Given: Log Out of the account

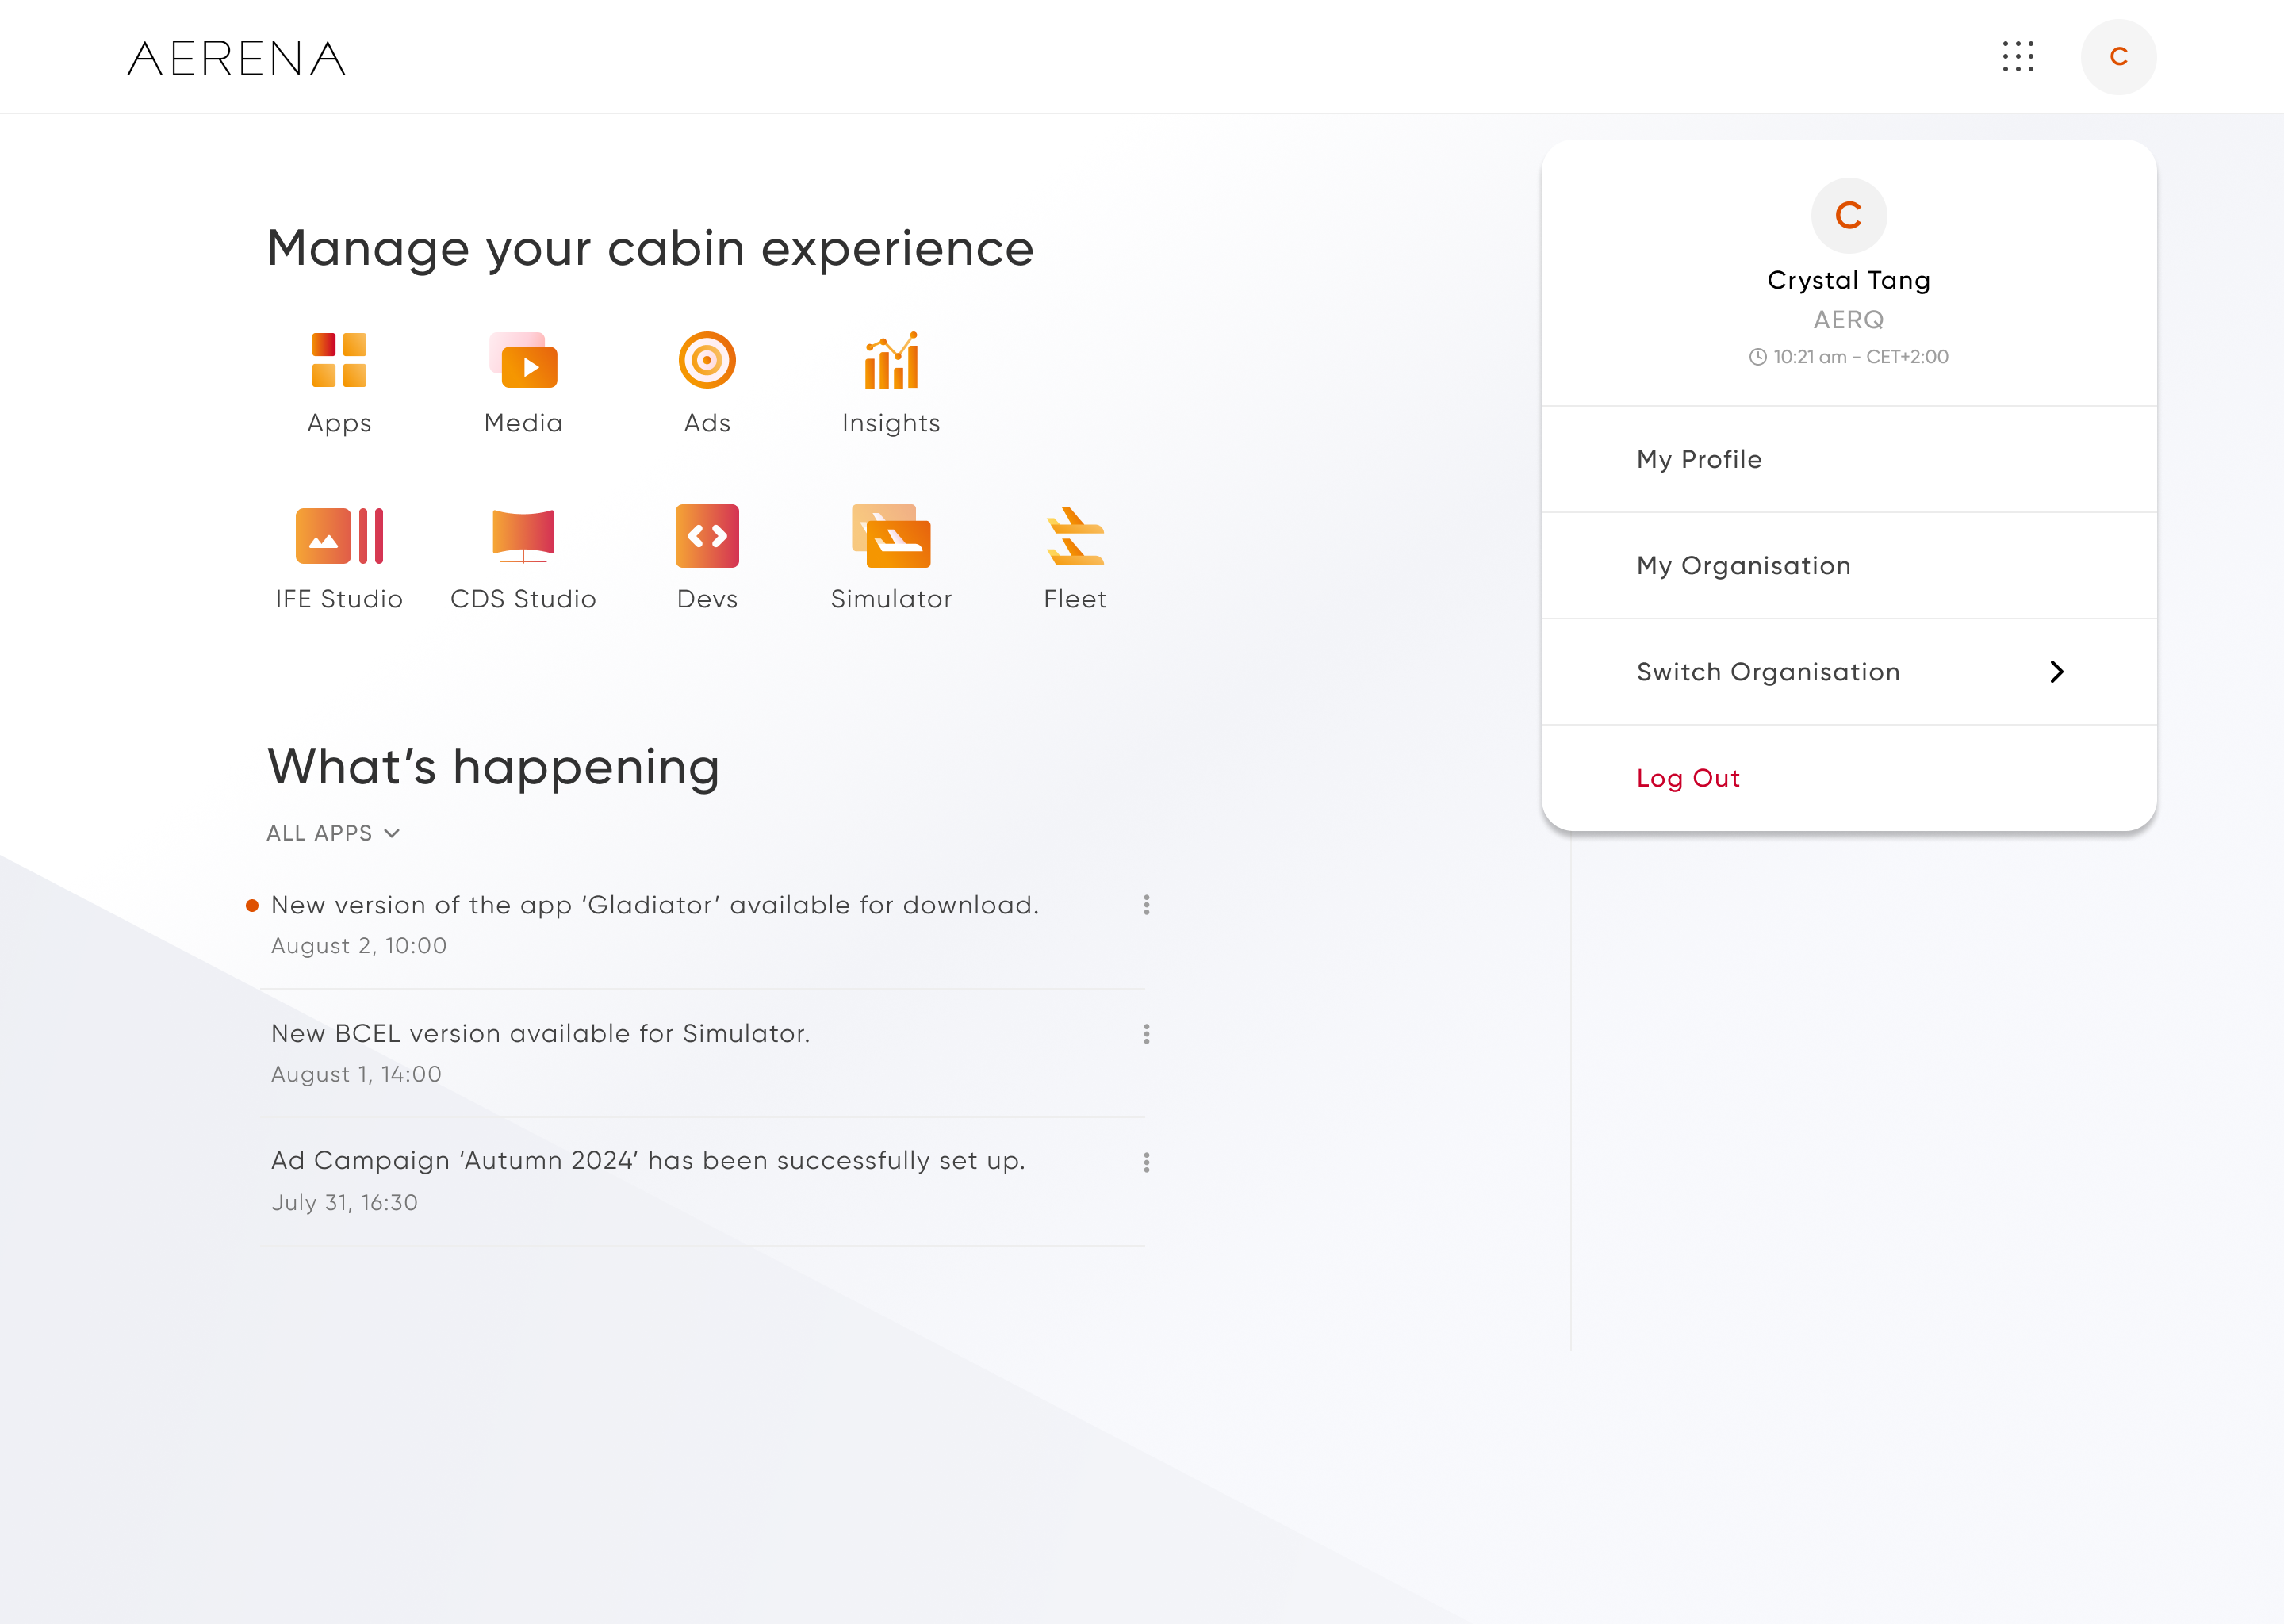Looking at the screenshot, I should tap(1688, 778).
